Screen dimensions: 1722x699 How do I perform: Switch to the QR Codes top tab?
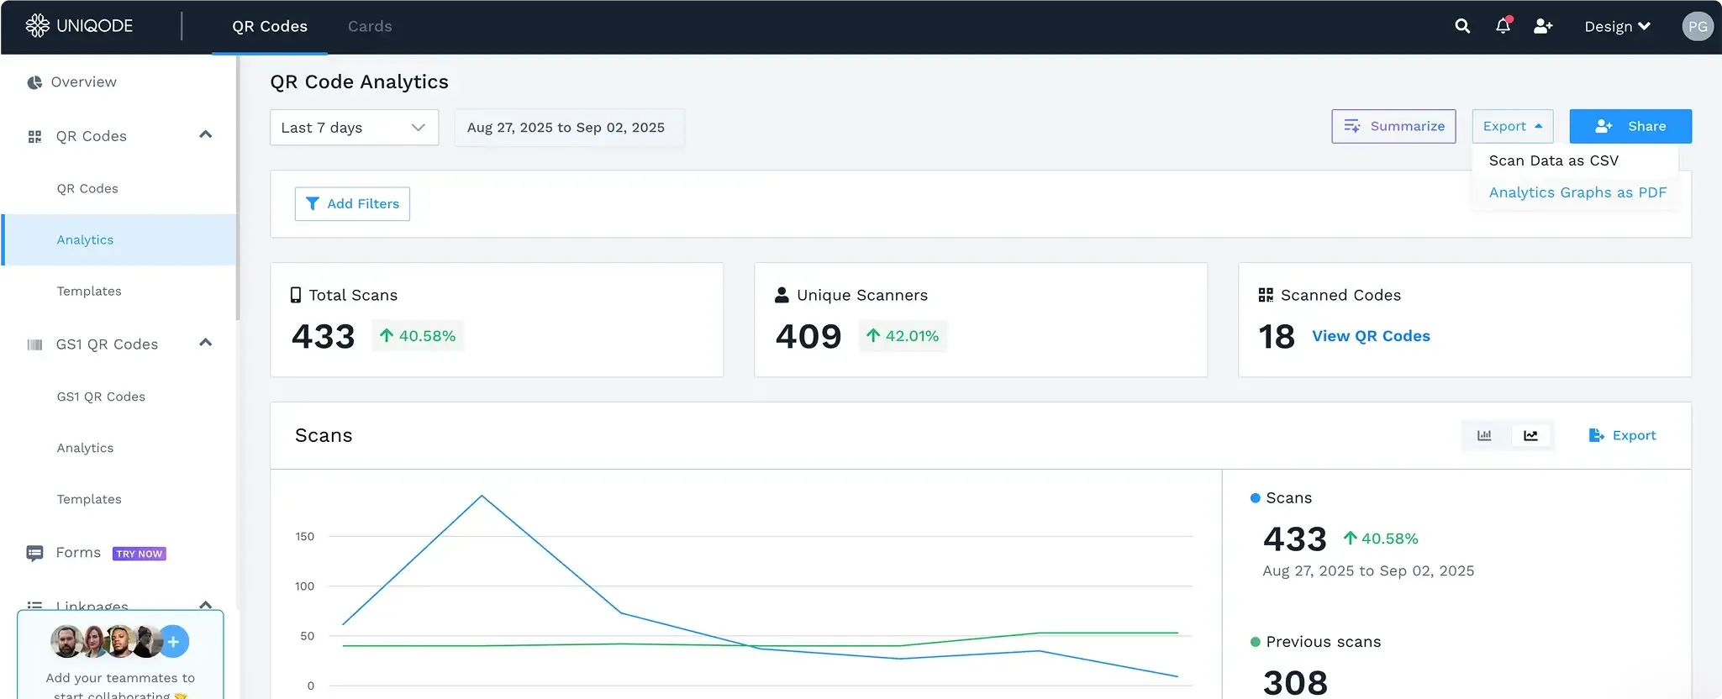click(x=270, y=26)
